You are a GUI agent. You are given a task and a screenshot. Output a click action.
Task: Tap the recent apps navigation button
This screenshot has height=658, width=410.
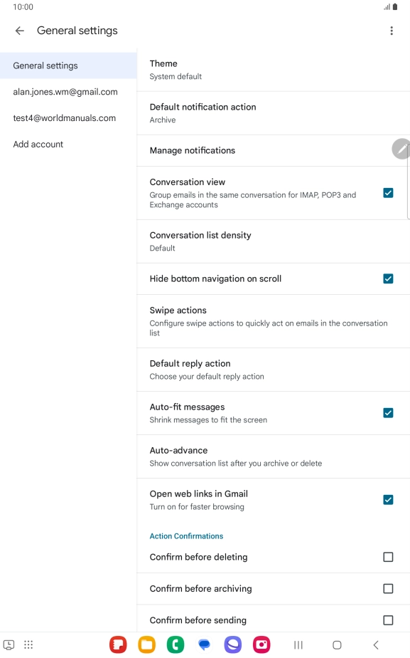[298, 644]
